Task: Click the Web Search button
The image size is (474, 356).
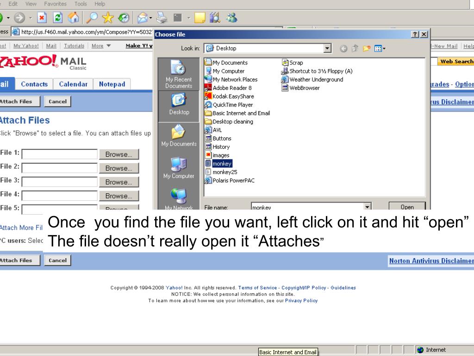Action: [456, 62]
